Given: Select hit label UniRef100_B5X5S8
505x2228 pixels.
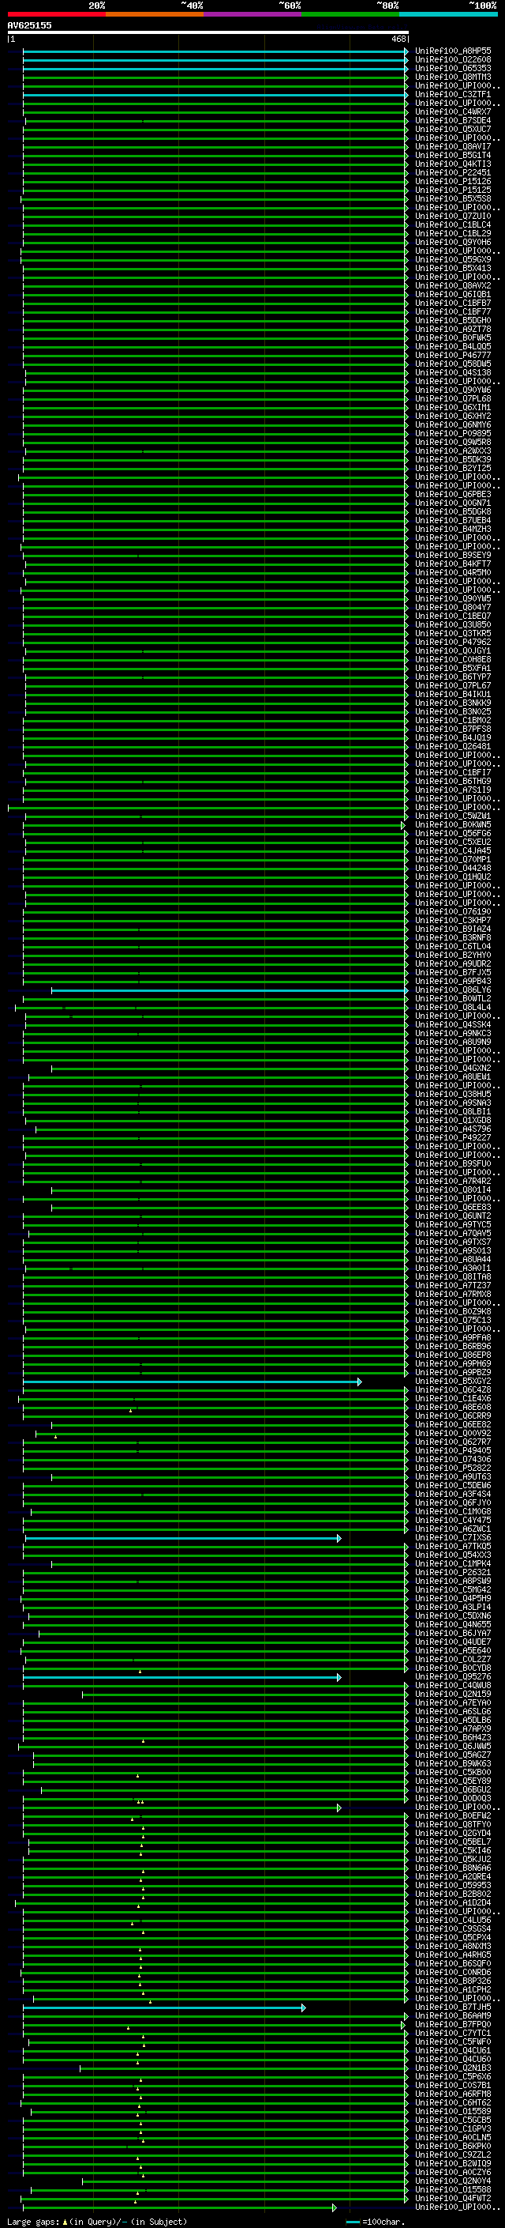Looking at the screenshot, I should pos(453,199).
